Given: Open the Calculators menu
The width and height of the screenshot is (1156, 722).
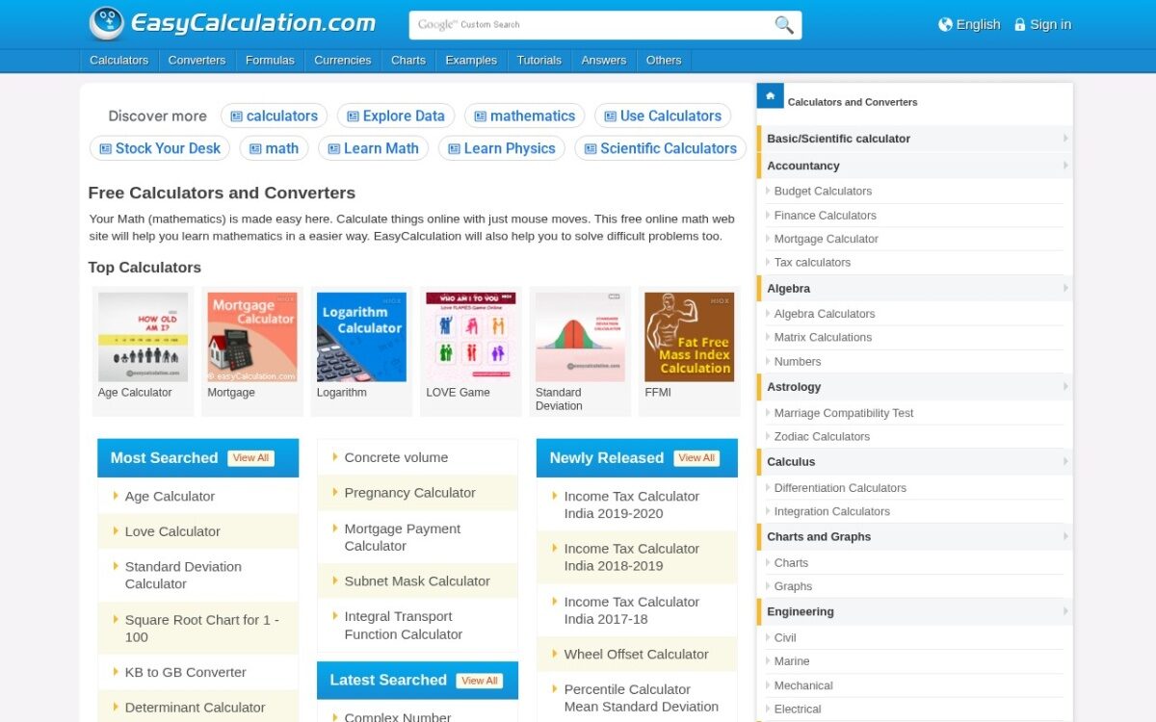Looking at the screenshot, I should tap(119, 61).
